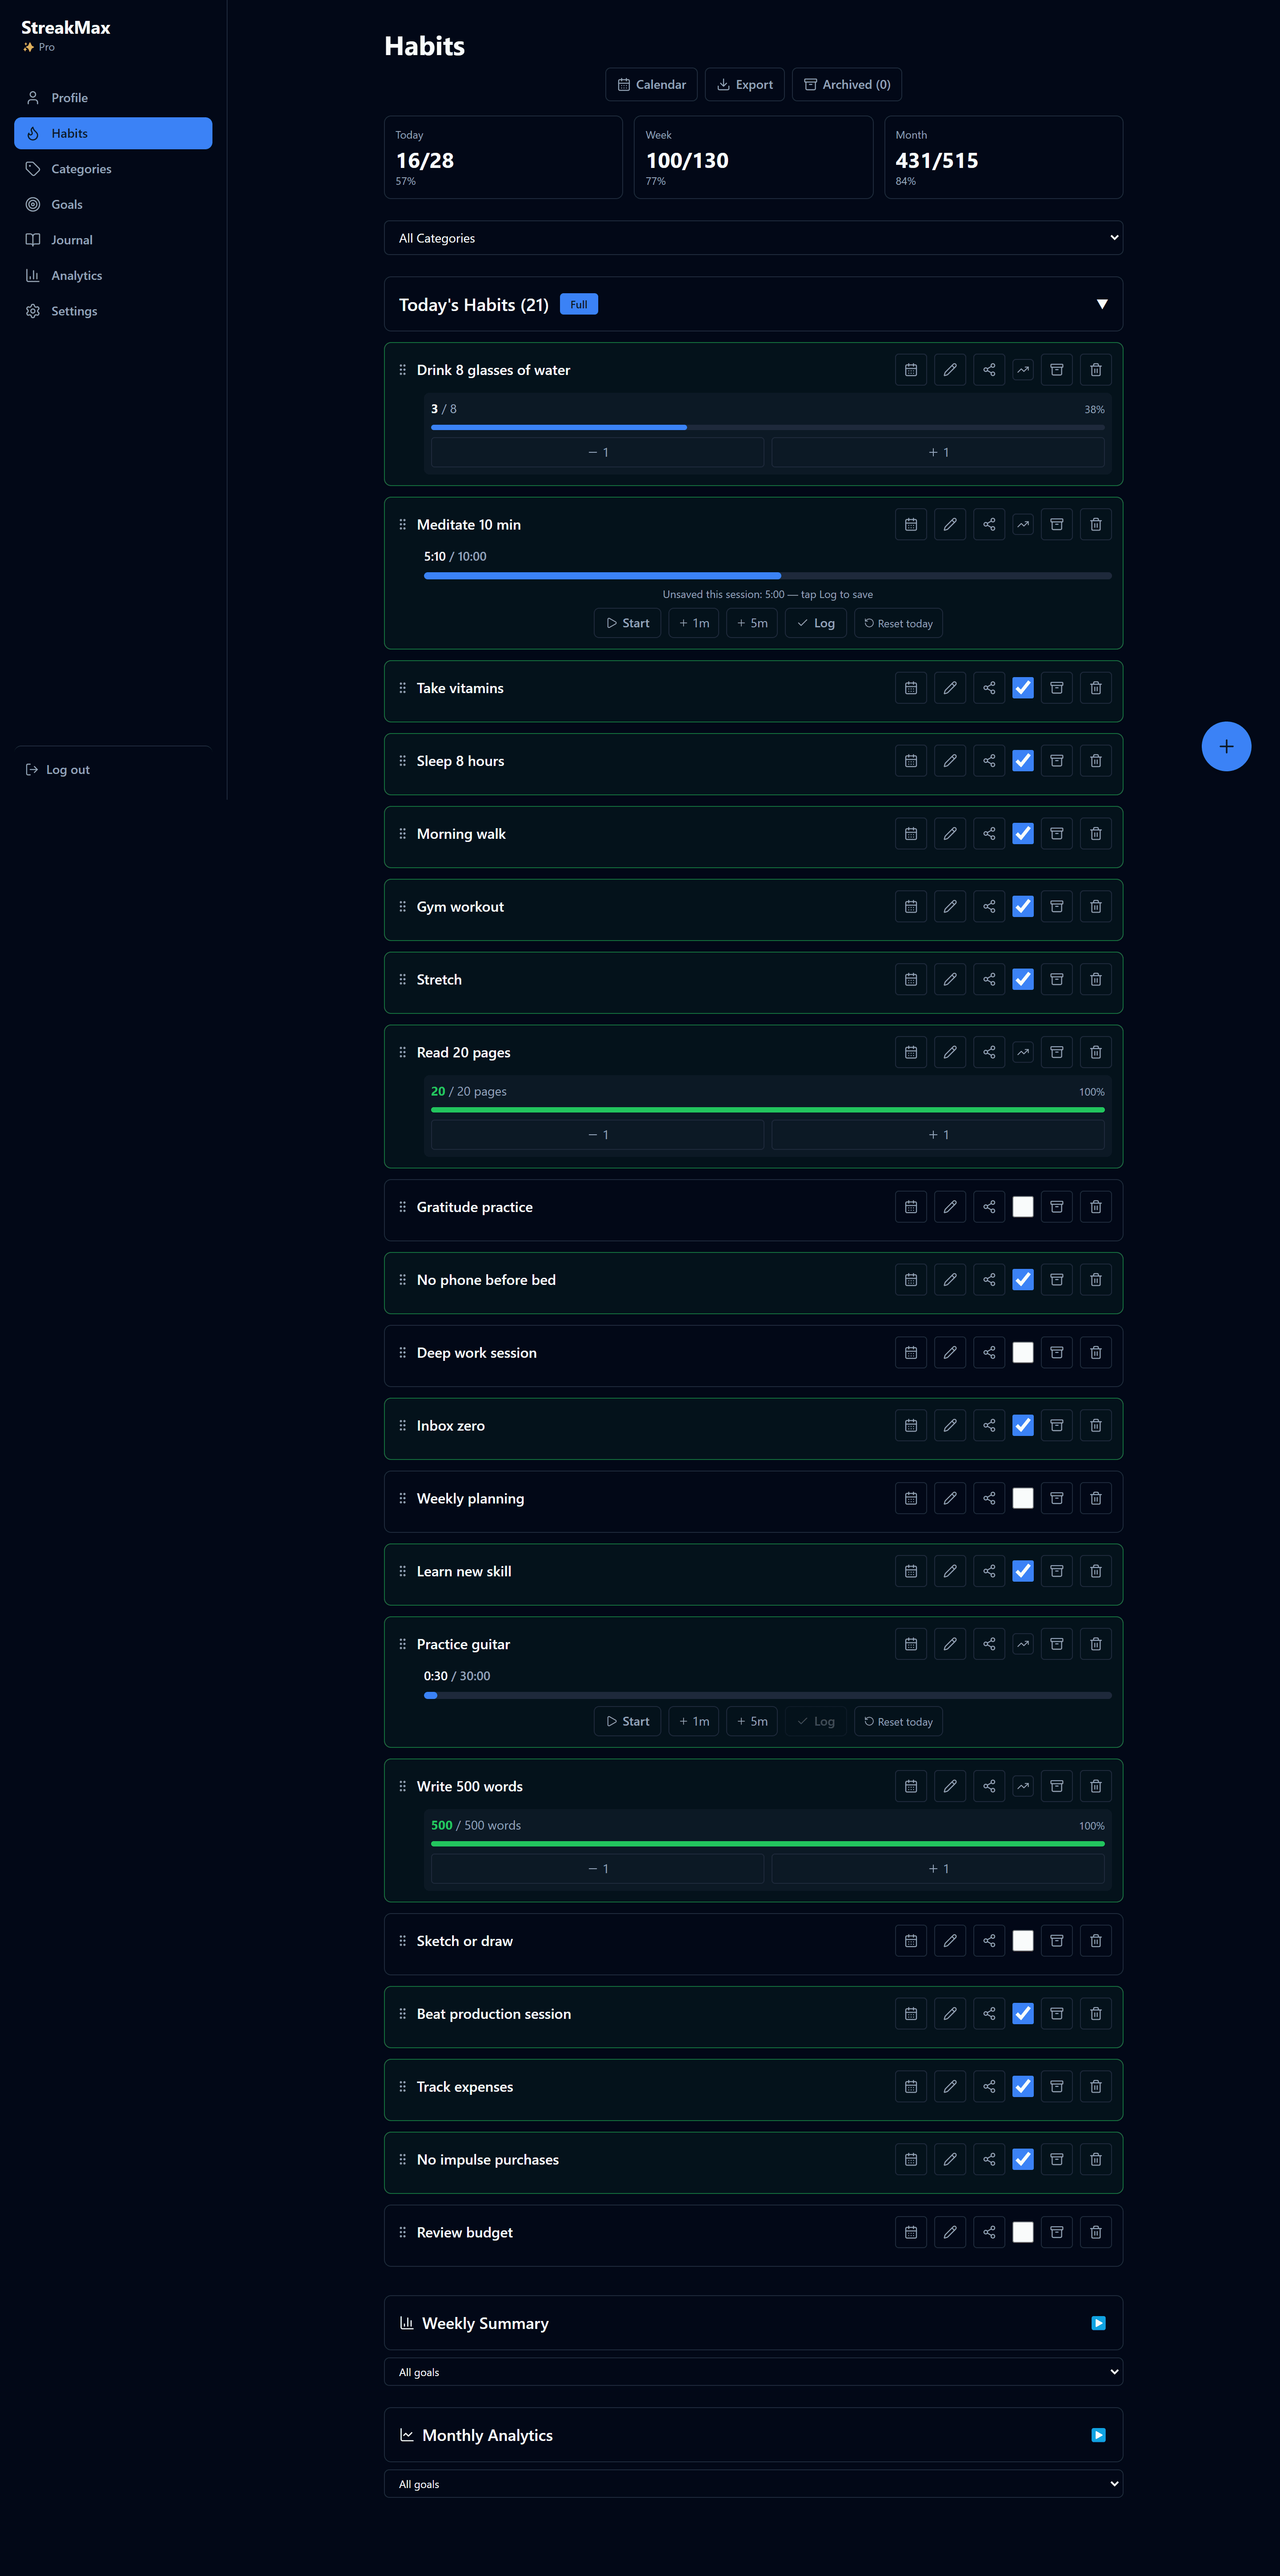Open the All goals dropdown under Weekly Summary

[753, 2372]
